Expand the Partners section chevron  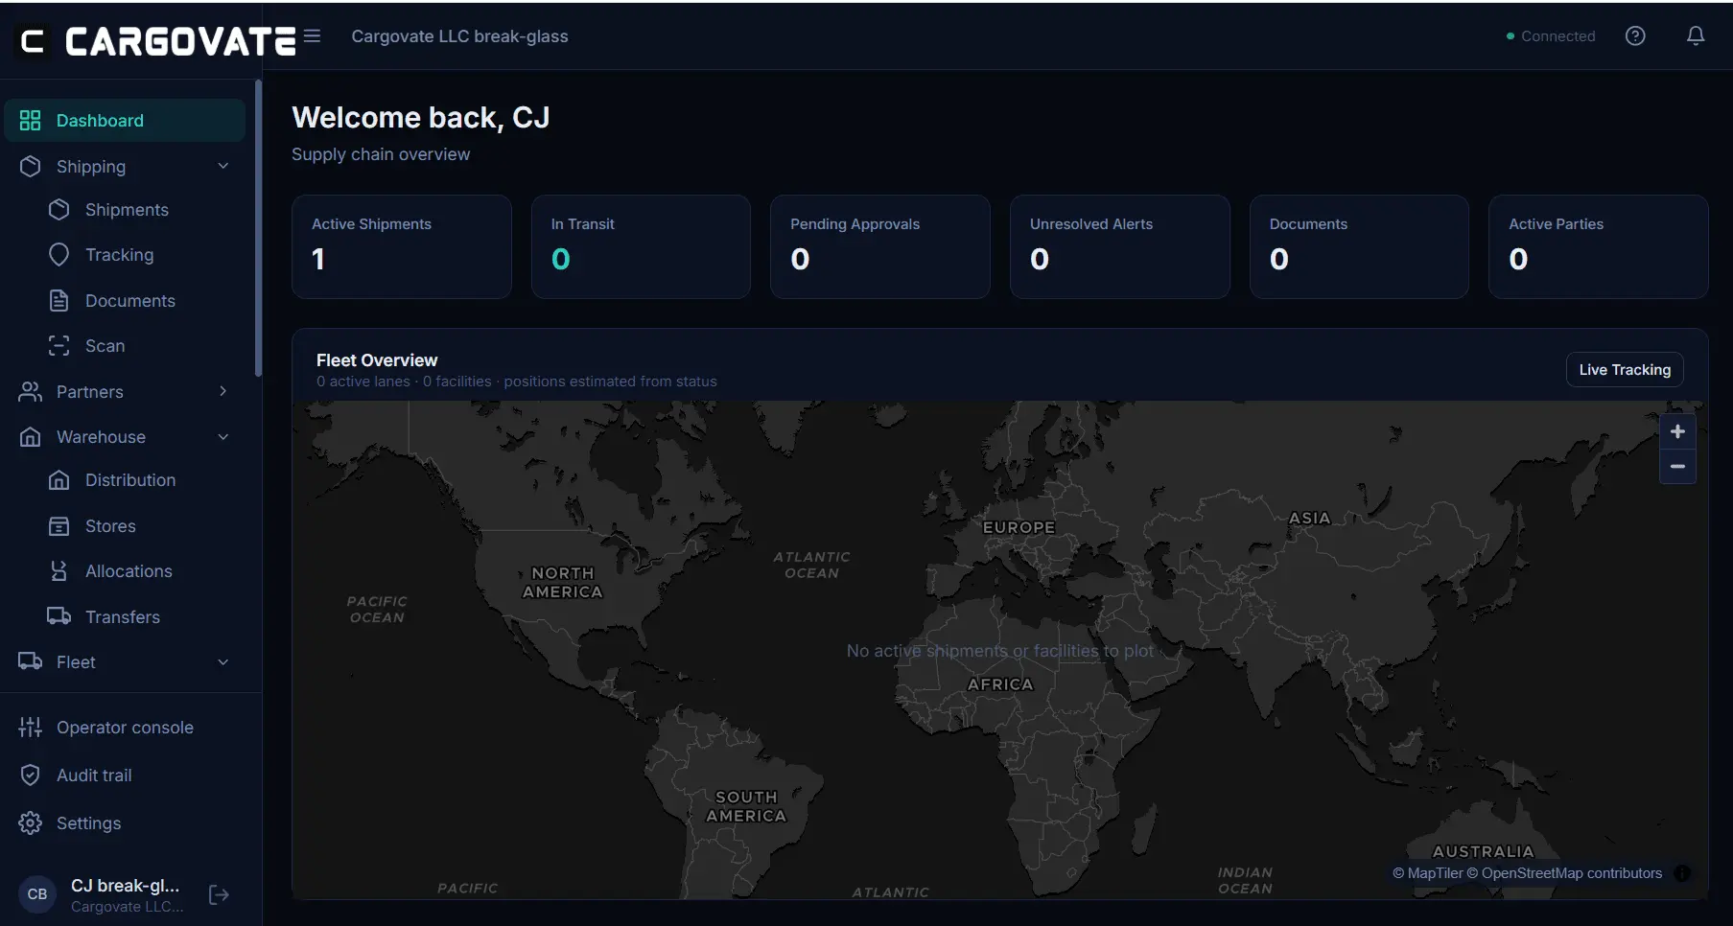pos(222,392)
